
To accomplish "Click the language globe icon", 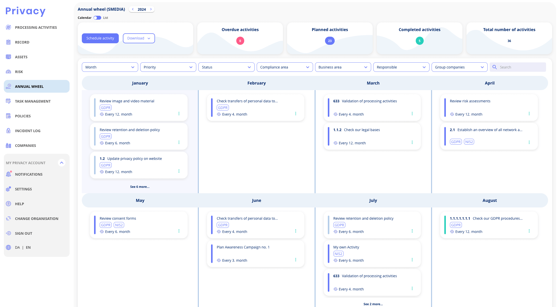I will click(x=8, y=247).
